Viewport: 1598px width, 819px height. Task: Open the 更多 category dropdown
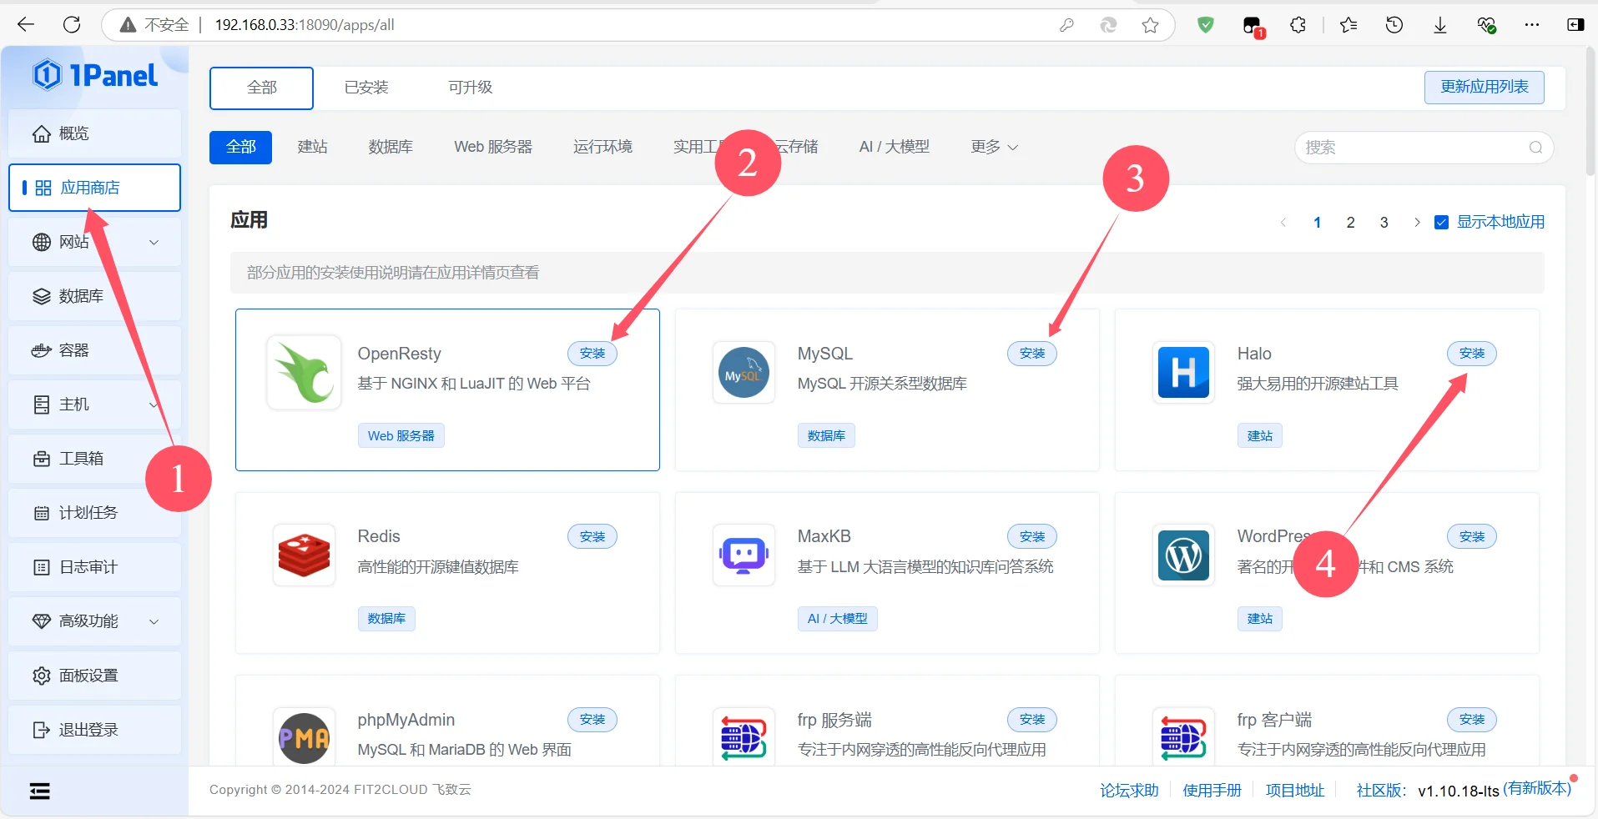[994, 148]
